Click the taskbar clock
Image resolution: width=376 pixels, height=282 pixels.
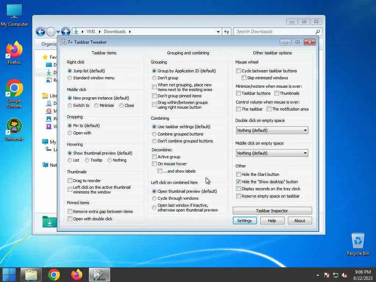click(x=363, y=275)
